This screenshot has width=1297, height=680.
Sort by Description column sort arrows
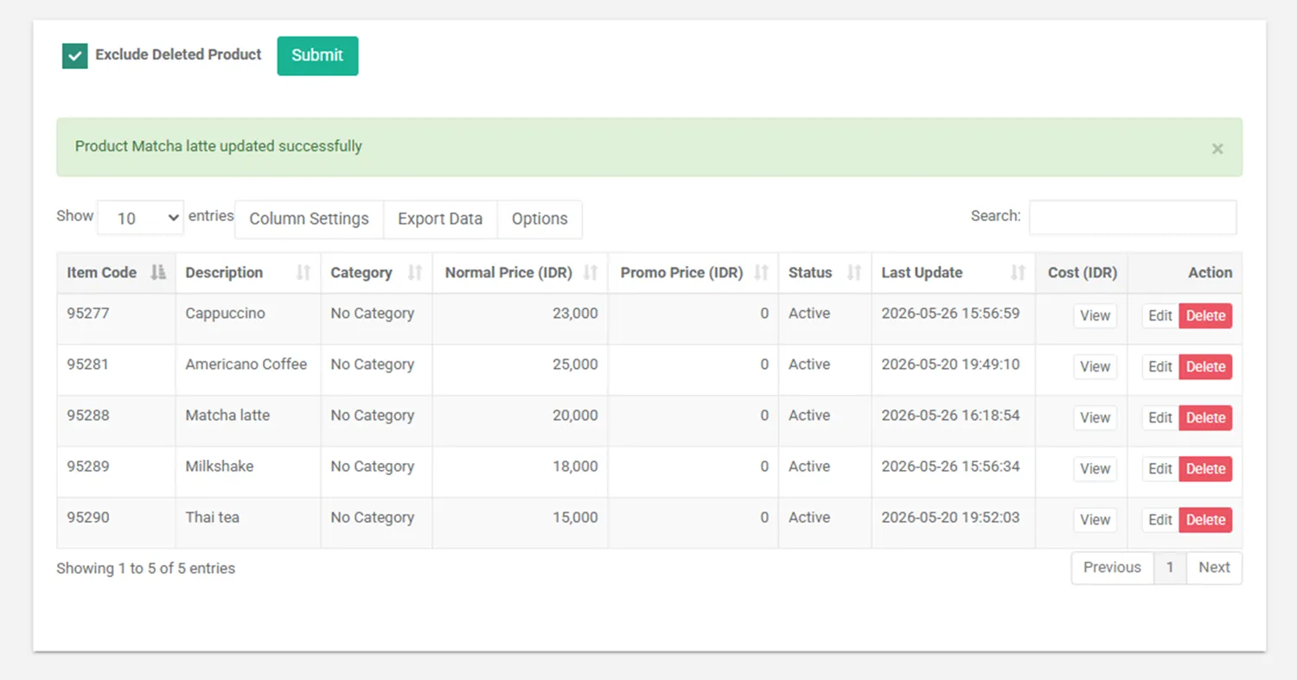click(303, 273)
